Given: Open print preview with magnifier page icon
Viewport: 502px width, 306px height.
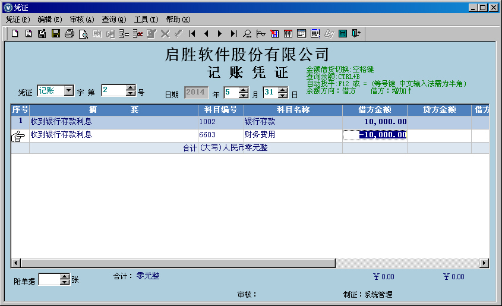Looking at the screenshot, I should pos(83,34).
